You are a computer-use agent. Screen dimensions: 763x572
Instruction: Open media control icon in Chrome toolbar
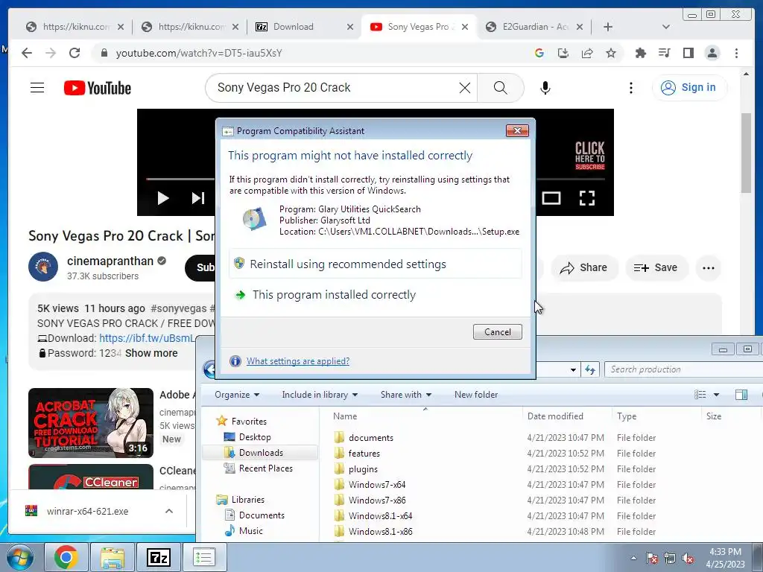(664, 53)
